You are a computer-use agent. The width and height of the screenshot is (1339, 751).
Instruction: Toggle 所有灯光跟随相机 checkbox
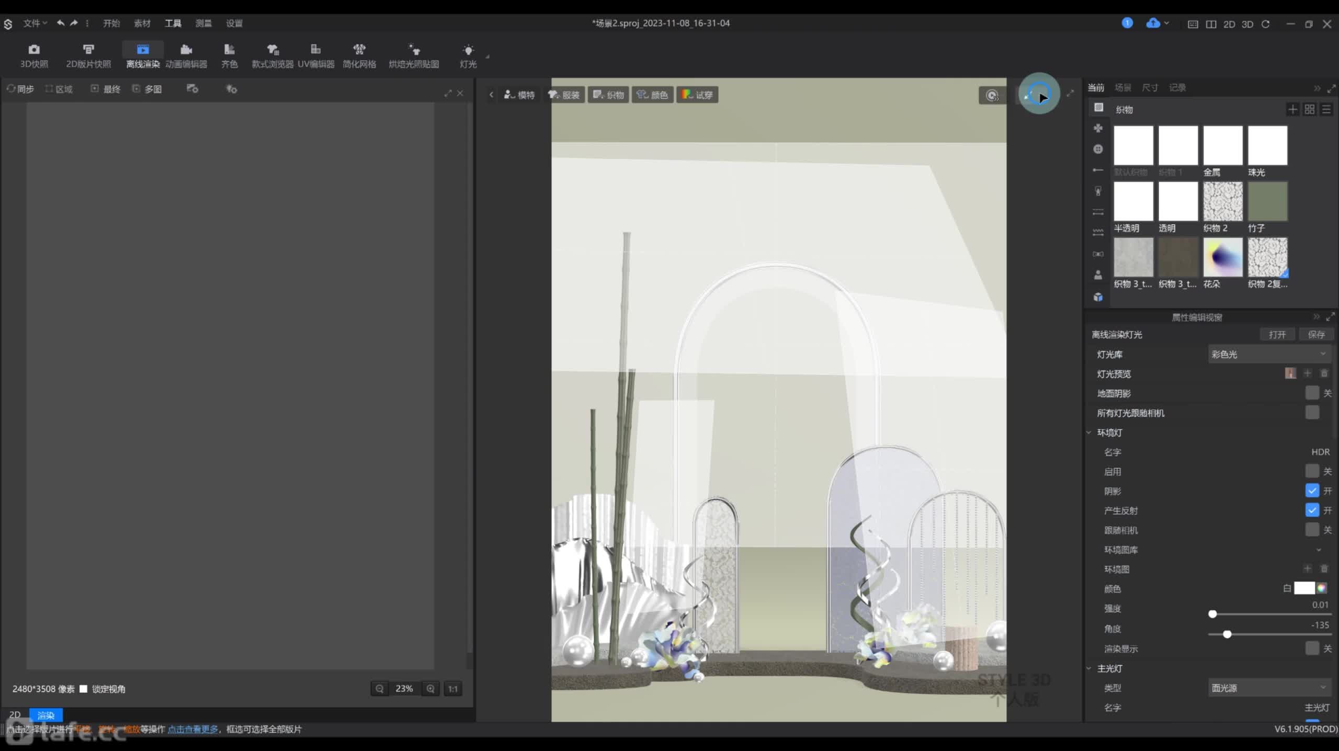tap(1312, 413)
